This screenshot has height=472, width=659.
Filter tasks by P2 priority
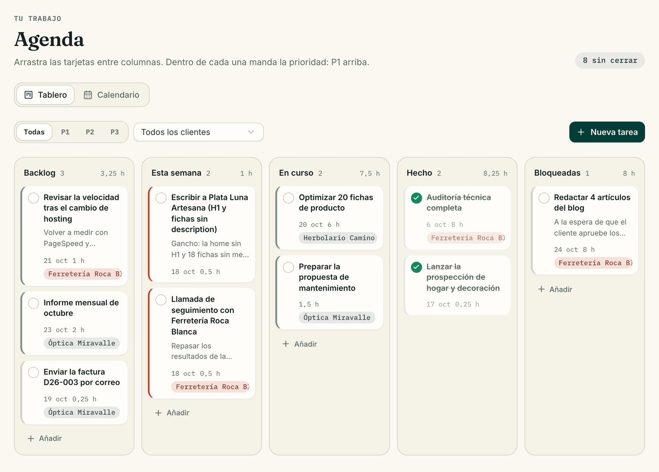90,132
